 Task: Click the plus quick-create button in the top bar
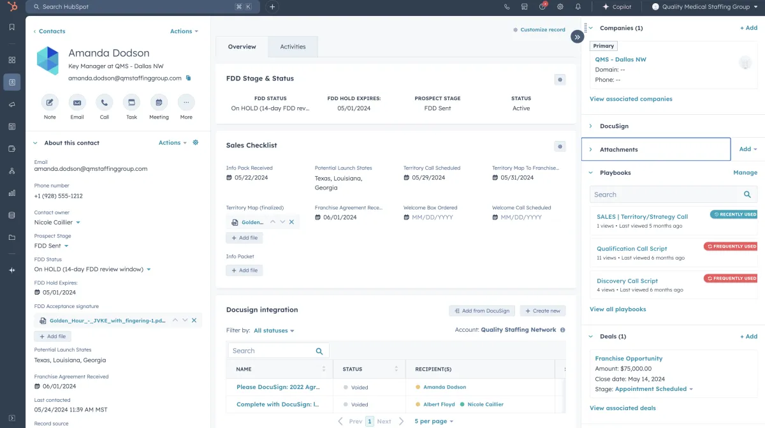pyautogui.click(x=272, y=7)
